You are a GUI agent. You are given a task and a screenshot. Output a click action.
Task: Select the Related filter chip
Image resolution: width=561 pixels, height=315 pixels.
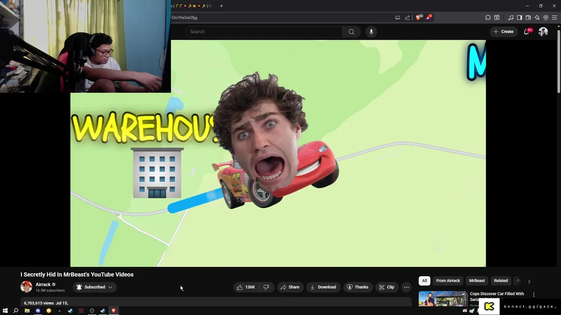point(501,281)
